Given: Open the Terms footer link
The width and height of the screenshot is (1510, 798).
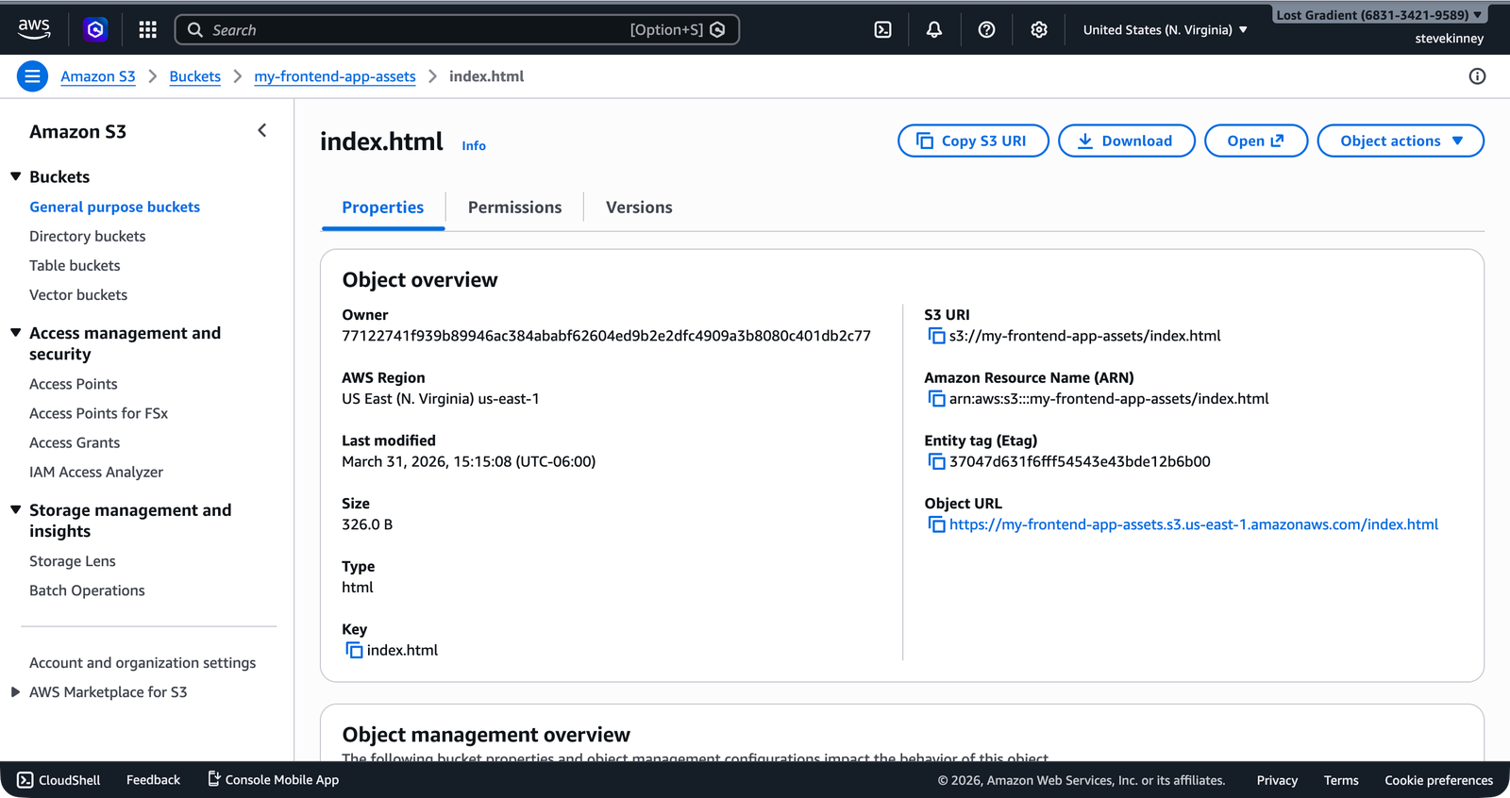Looking at the screenshot, I should pos(1341,780).
